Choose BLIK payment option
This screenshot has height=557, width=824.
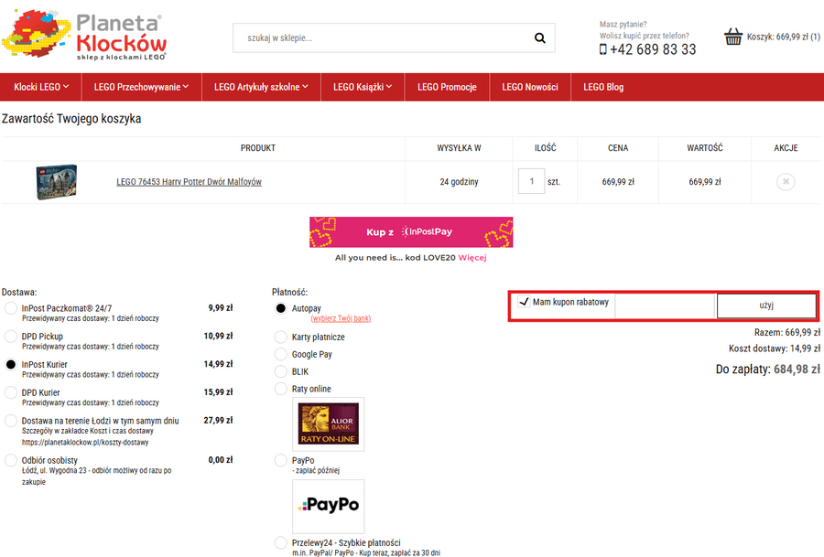281,371
